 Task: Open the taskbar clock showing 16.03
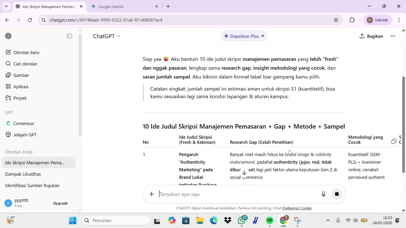tap(383, 220)
